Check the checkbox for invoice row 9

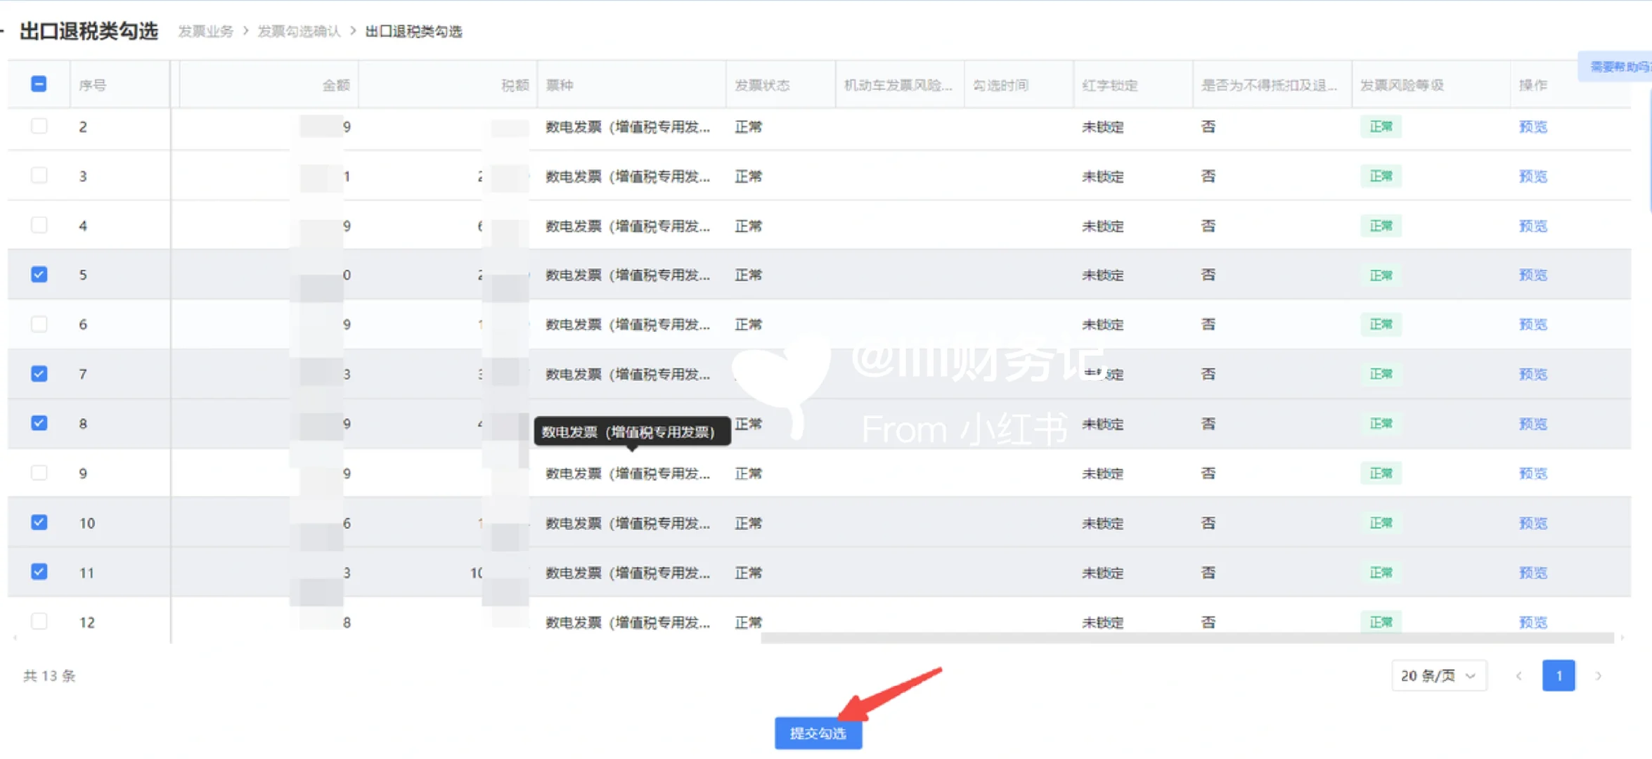(x=39, y=473)
